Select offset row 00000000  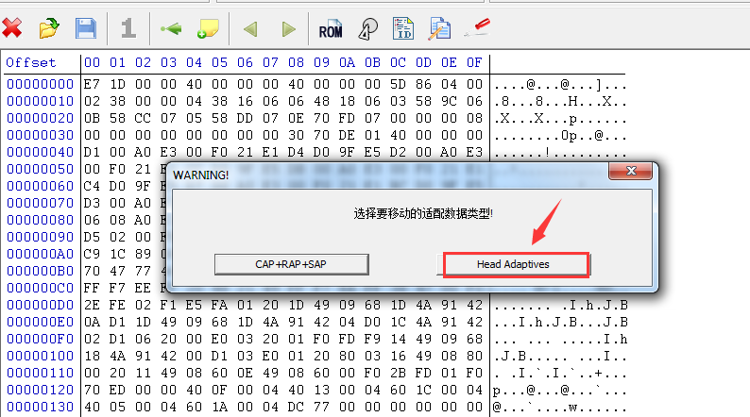click(x=34, y=84)
